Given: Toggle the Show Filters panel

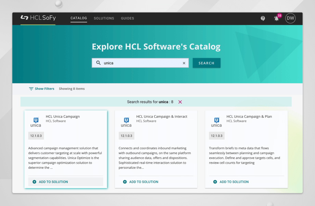Looking at the screenshot, I should pos(41,89).
